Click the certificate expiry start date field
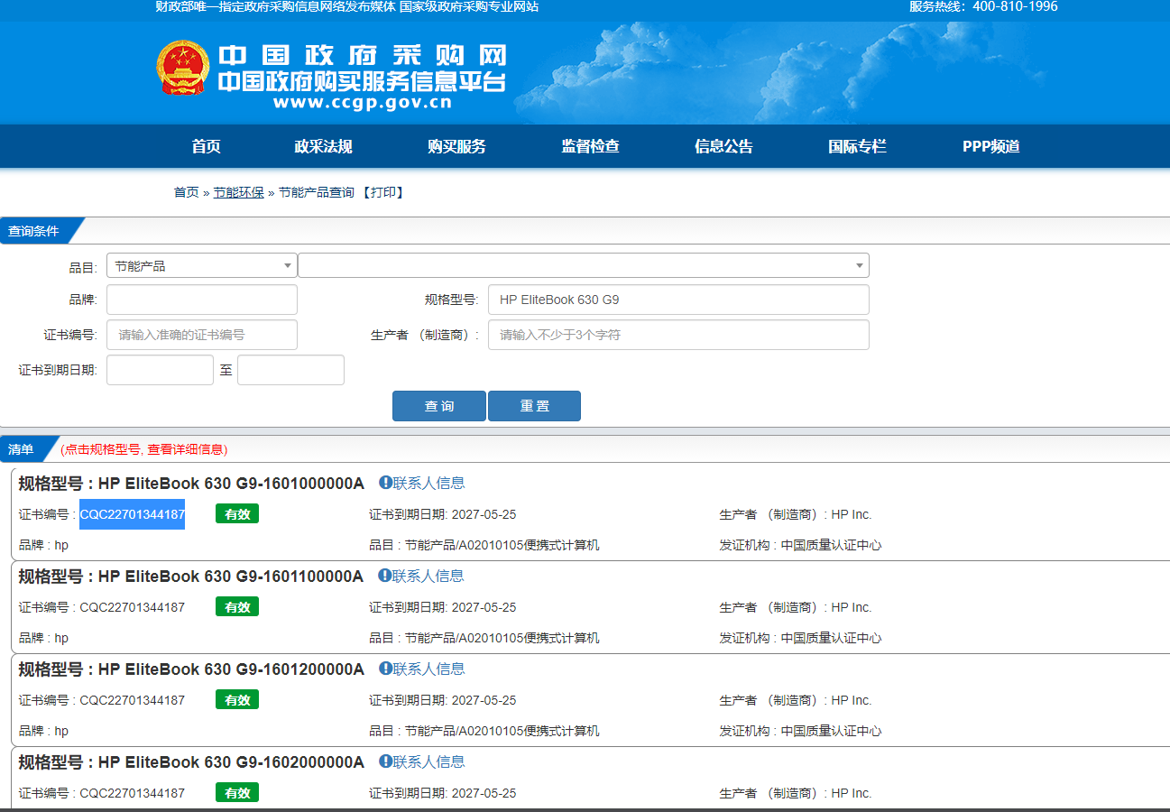This screenshot has height=812, width=1170. coord(160,370)
